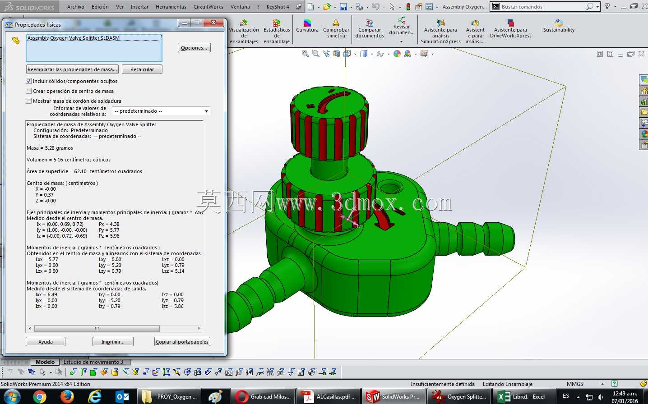The height and width of the screenshot is (404, 648).
Task: Click the KeyShot 4 menu item
Action: [x=278, y=7]
